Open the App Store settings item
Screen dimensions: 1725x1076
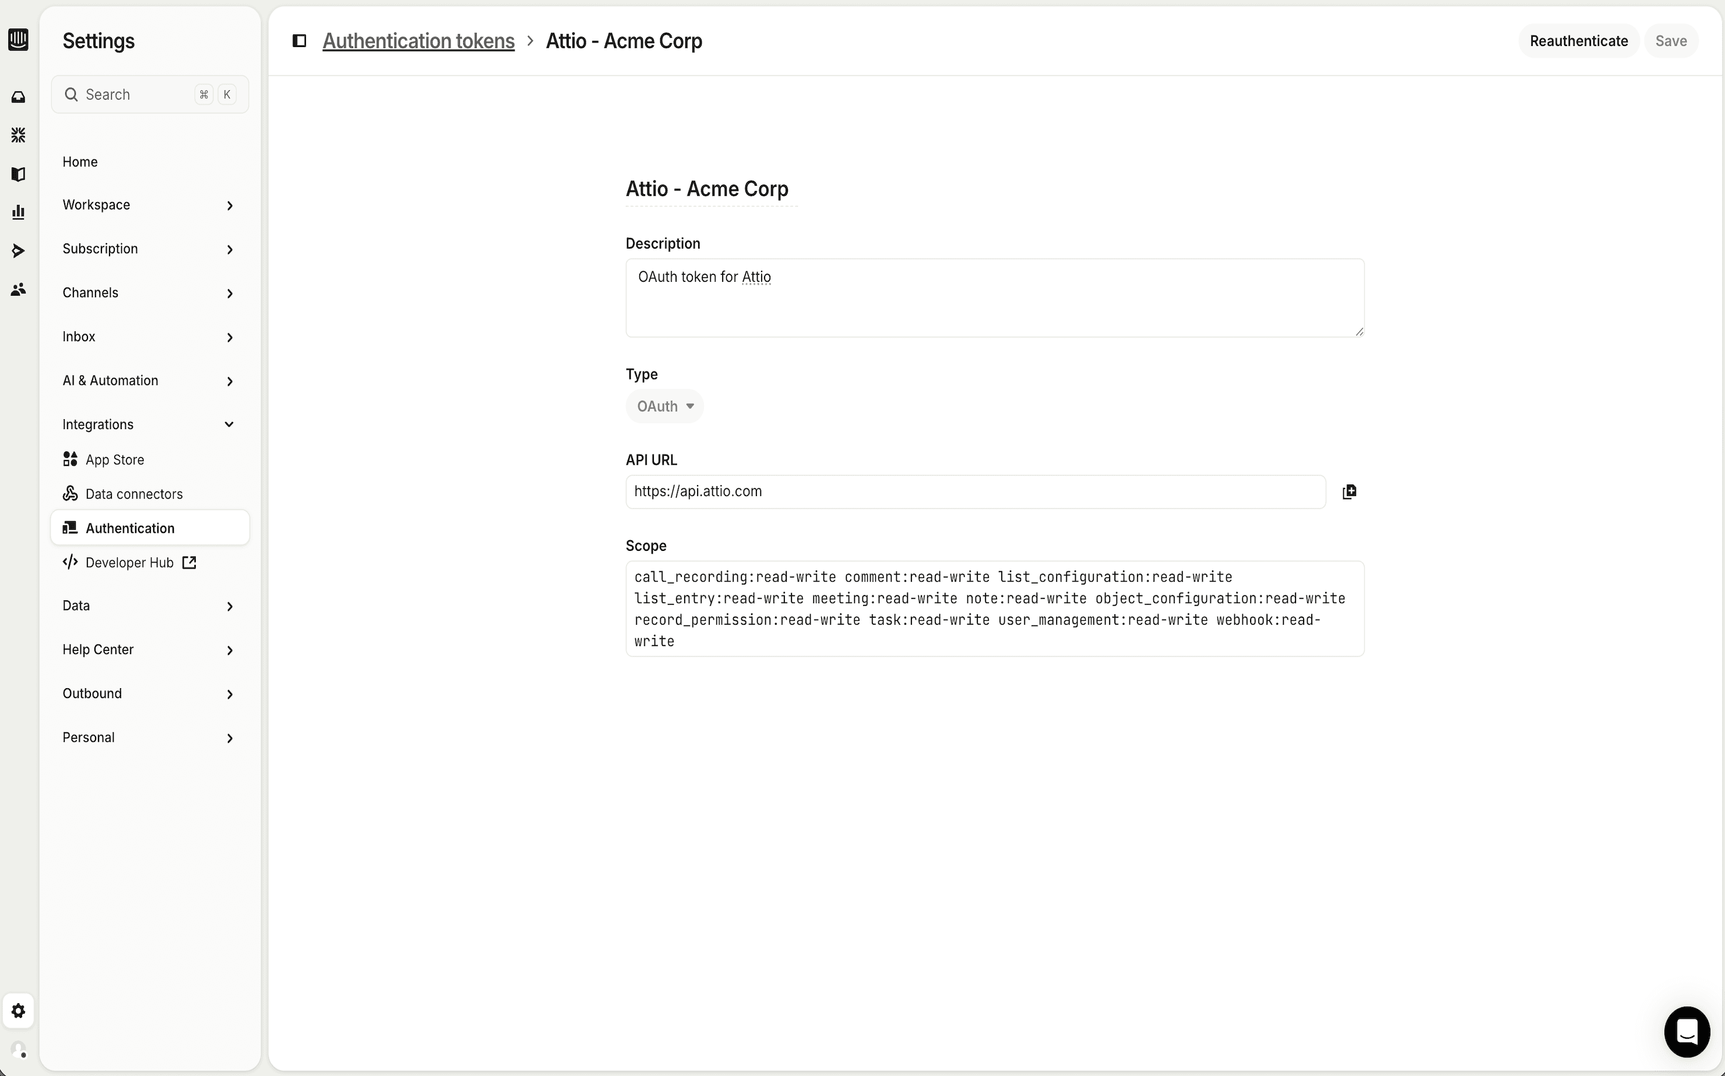pyautogui.click(x=115, y=460)
